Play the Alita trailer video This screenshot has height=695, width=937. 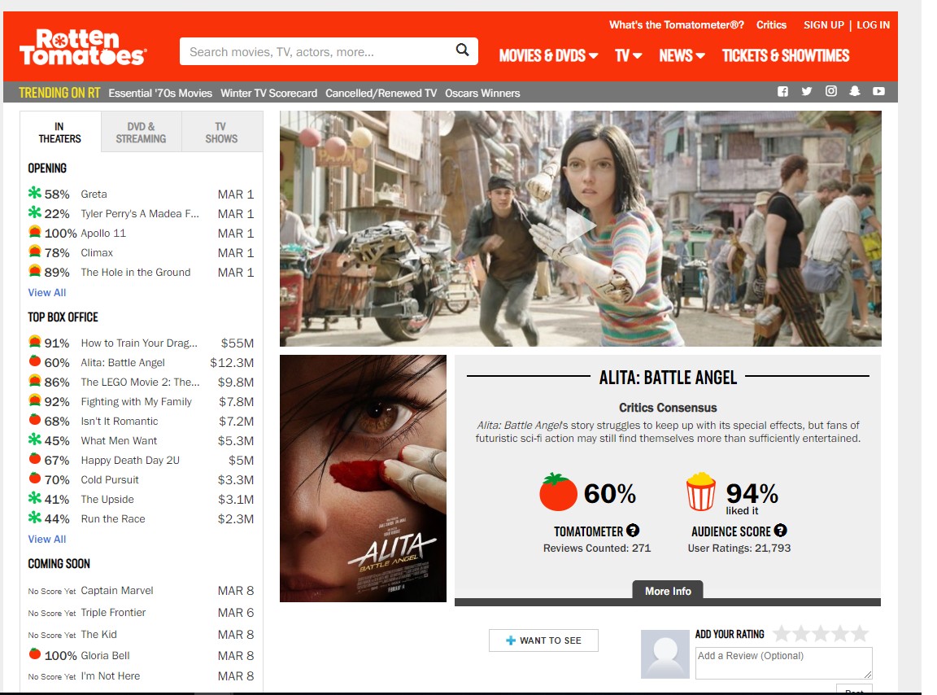click(580, 228)
